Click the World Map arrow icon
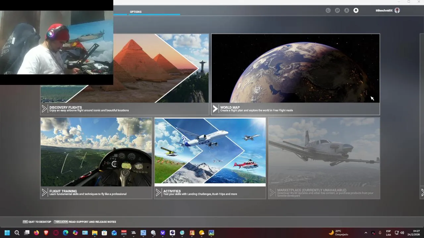The image size is (424, 238). tap(215, 108)
